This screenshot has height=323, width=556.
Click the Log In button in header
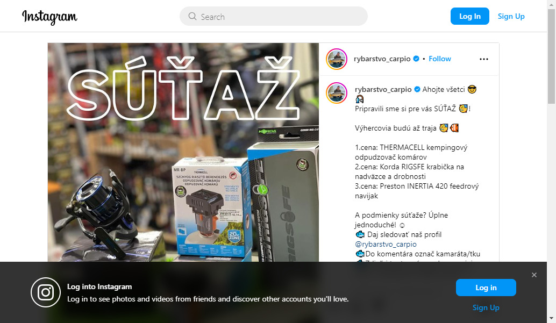[470, 16]
